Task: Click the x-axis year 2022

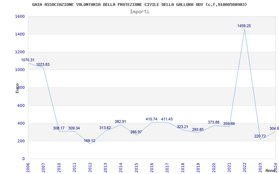Action: 245,167
